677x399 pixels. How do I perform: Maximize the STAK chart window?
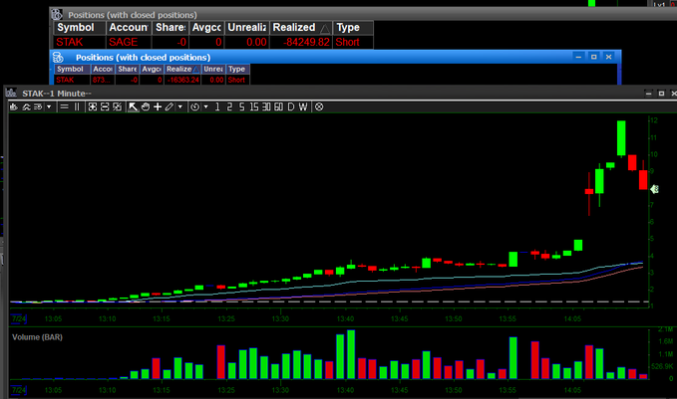pos(661,94)
